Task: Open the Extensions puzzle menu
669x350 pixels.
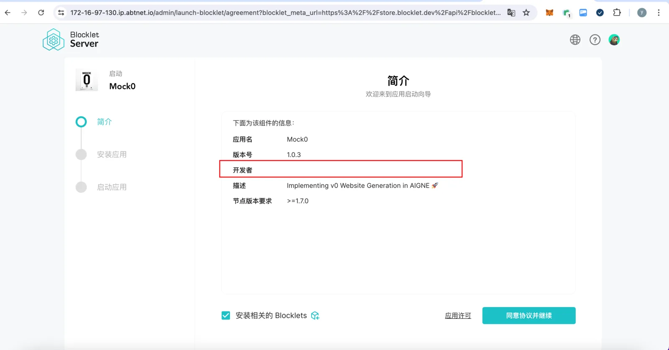Action: [x=617, y=13]
